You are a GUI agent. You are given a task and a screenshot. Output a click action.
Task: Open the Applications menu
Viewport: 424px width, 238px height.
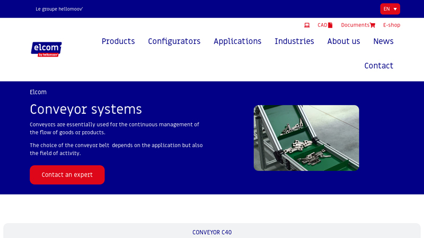pyautogui.click(x=237, y=41)
